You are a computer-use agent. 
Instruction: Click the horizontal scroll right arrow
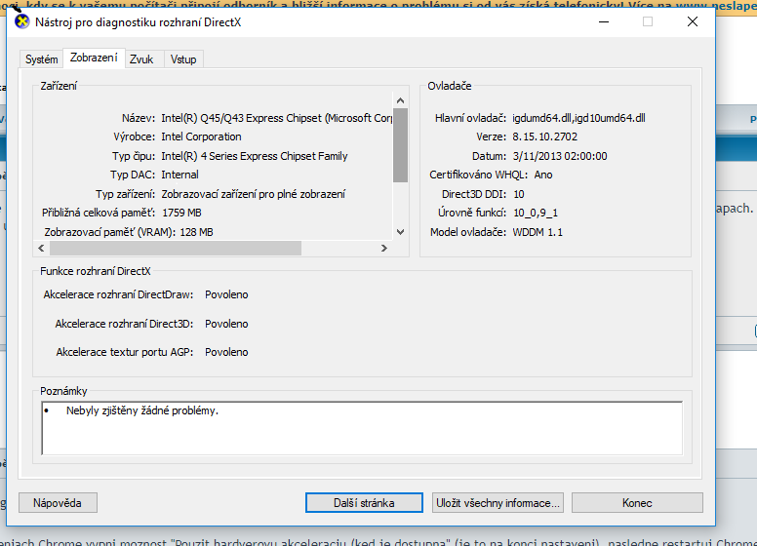coord(383,248)
